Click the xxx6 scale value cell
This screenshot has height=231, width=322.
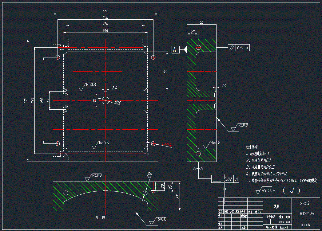[288, 222]
